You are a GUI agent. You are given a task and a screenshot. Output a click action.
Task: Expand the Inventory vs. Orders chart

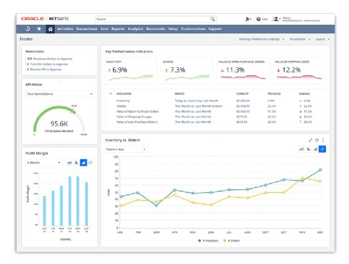(x=310, y=140)
